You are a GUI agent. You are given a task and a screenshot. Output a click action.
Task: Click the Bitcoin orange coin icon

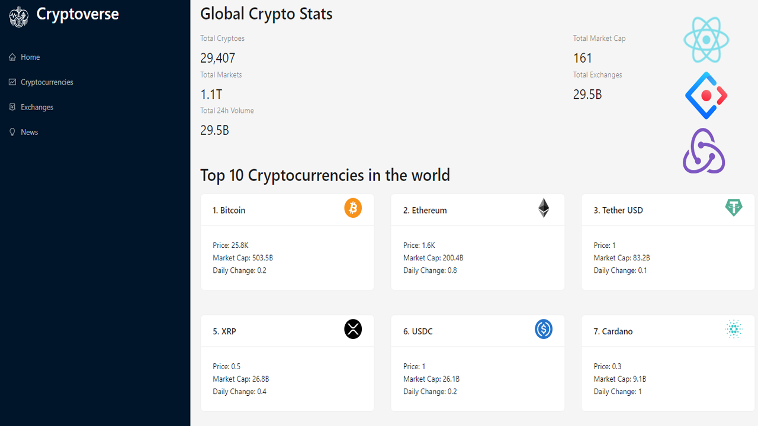pyautogui.click(x=353, y=208)
